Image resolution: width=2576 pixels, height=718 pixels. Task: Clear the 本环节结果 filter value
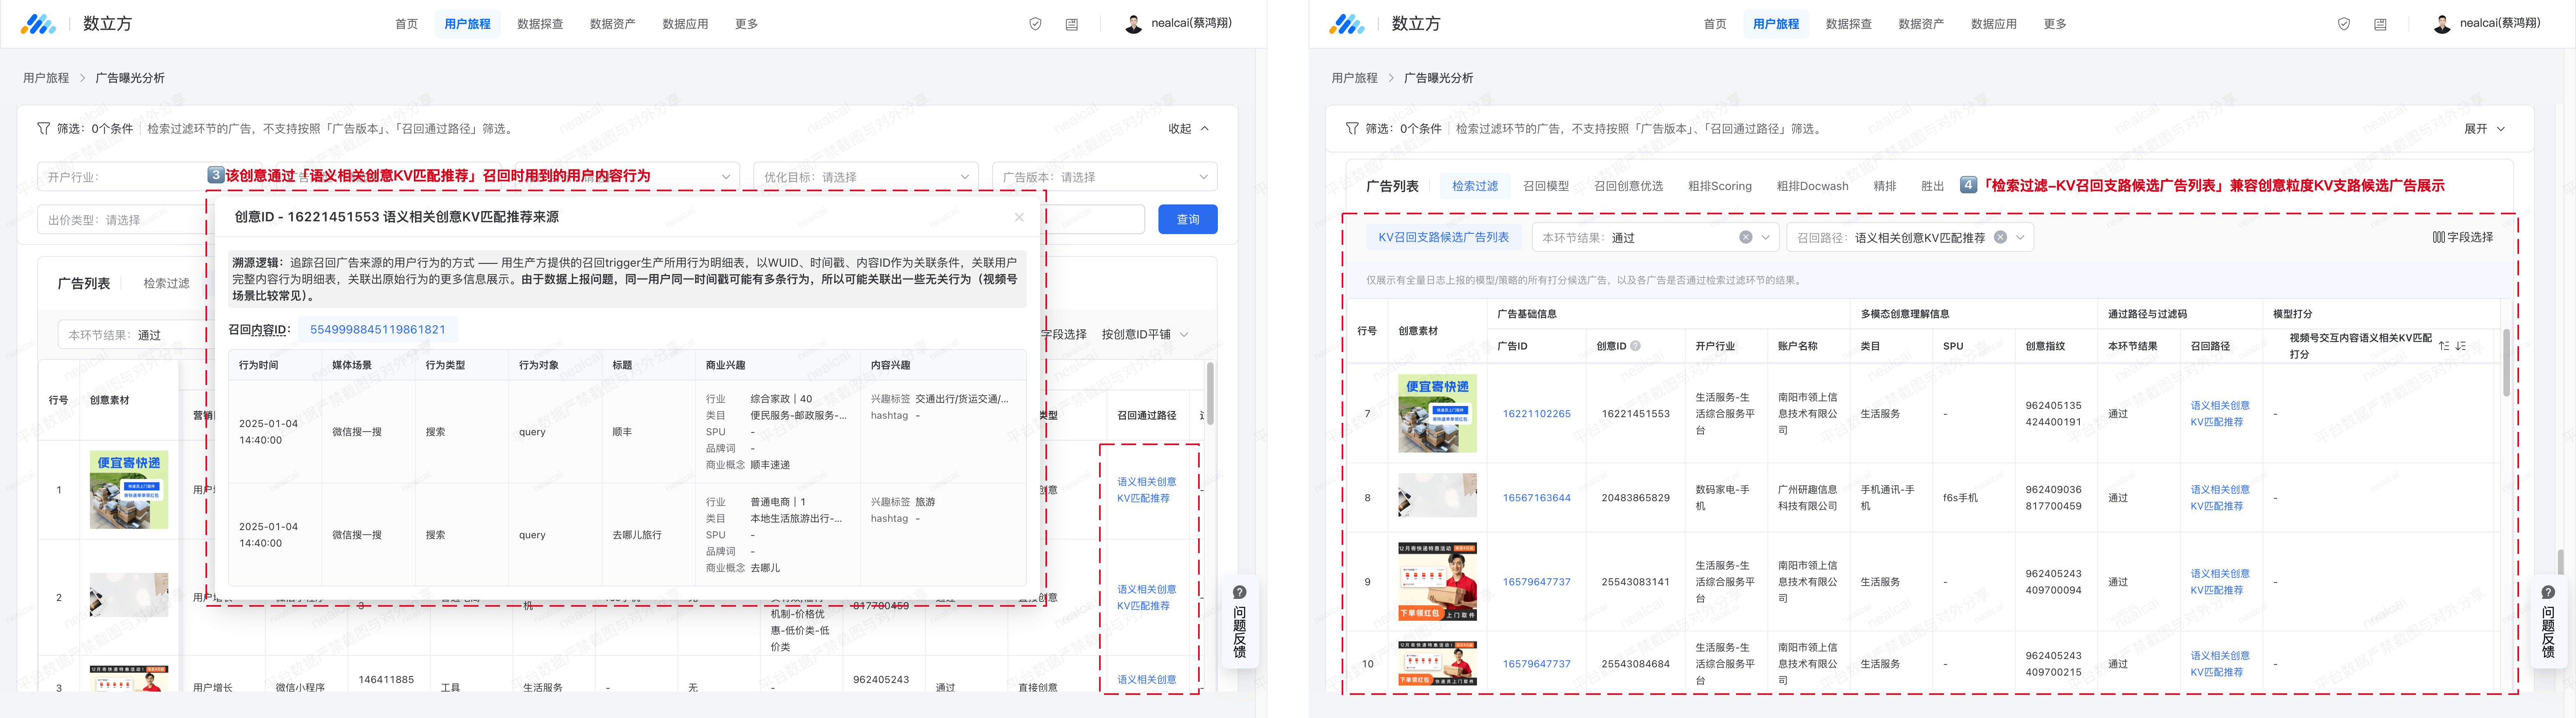[1745, 238]
